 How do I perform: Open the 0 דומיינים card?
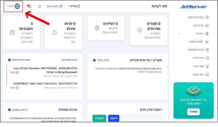(x=106, y=28)
